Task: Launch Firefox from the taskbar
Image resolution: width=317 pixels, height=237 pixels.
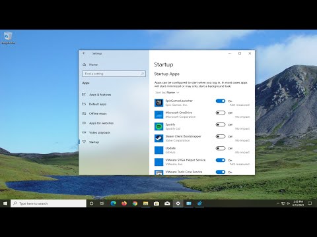Action: [124, 203]
